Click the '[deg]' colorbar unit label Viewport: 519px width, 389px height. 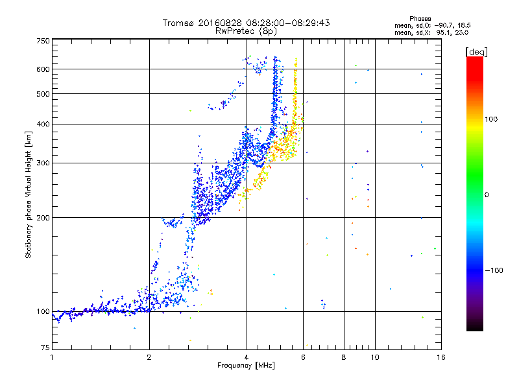[x=476, y=52]
